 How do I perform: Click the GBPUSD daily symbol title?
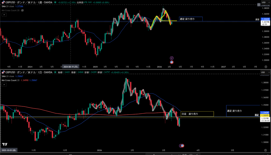coord(26,72)
